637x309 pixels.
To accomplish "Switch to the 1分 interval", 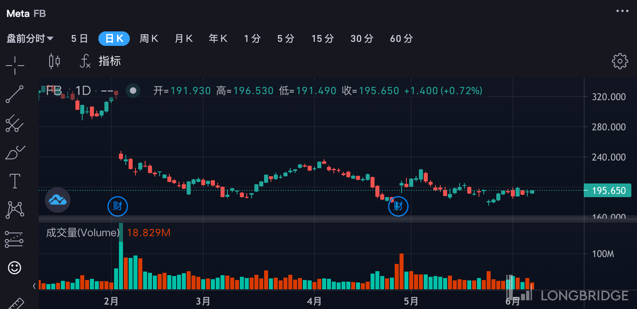I will [x=252, y=39].
